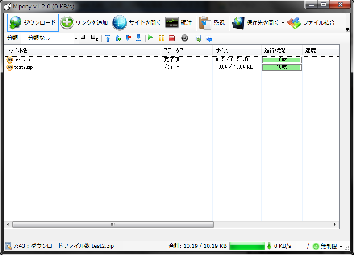Click the scroll left arrow
Viewport: 354px width, 255px height.
(x=8, y=224)
